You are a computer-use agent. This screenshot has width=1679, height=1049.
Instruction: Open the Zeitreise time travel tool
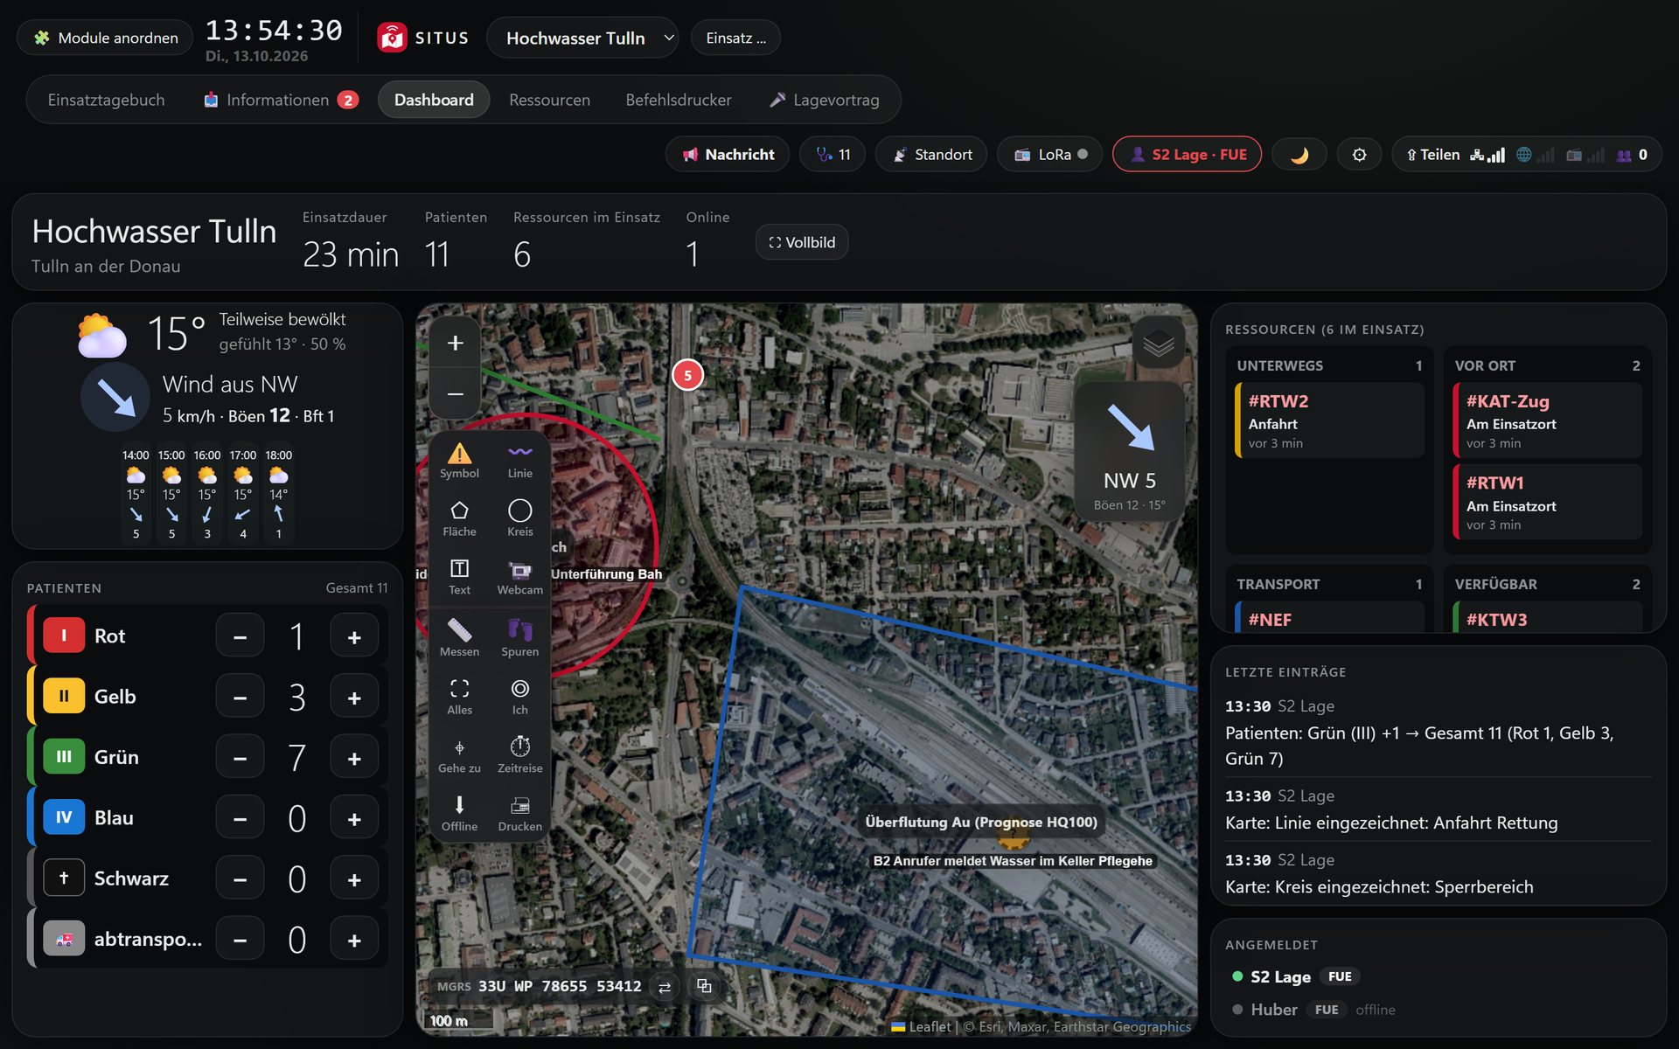click(519, 755)
